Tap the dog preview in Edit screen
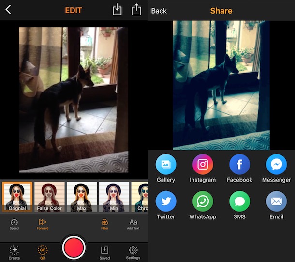Screen dimensions: 295x262 [74, 100]
